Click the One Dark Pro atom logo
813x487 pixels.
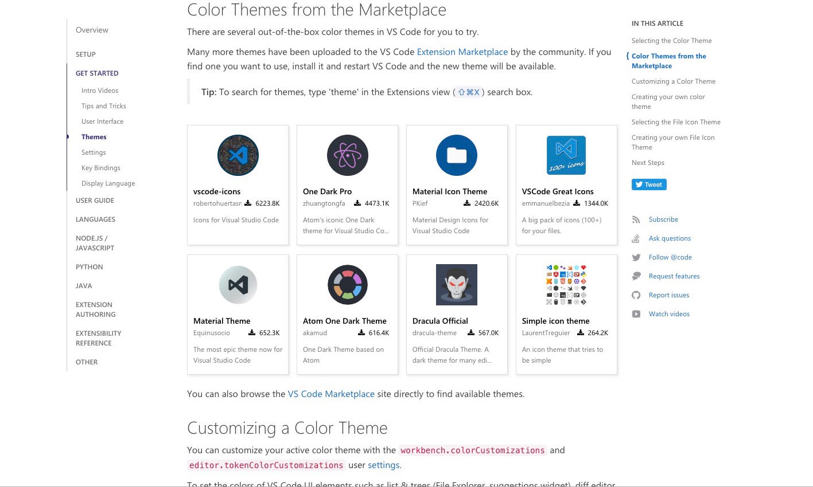348,155
